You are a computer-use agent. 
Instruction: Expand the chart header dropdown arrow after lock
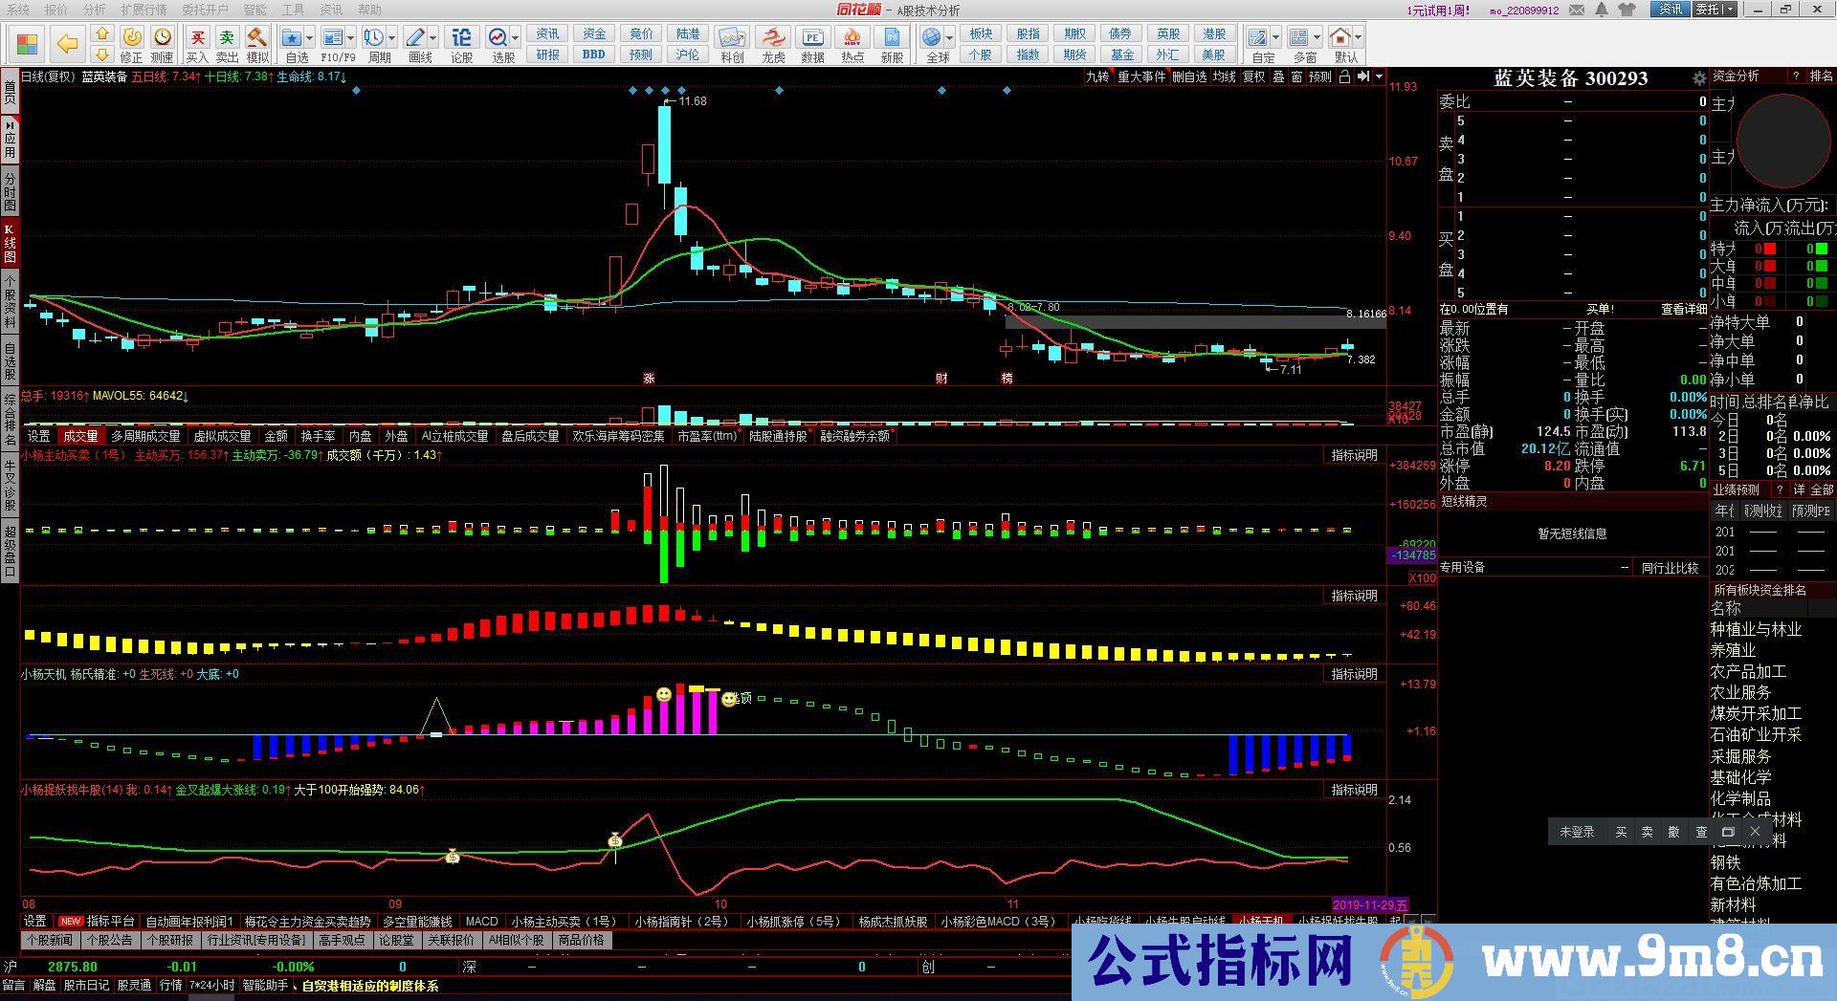pos(1379,76)
